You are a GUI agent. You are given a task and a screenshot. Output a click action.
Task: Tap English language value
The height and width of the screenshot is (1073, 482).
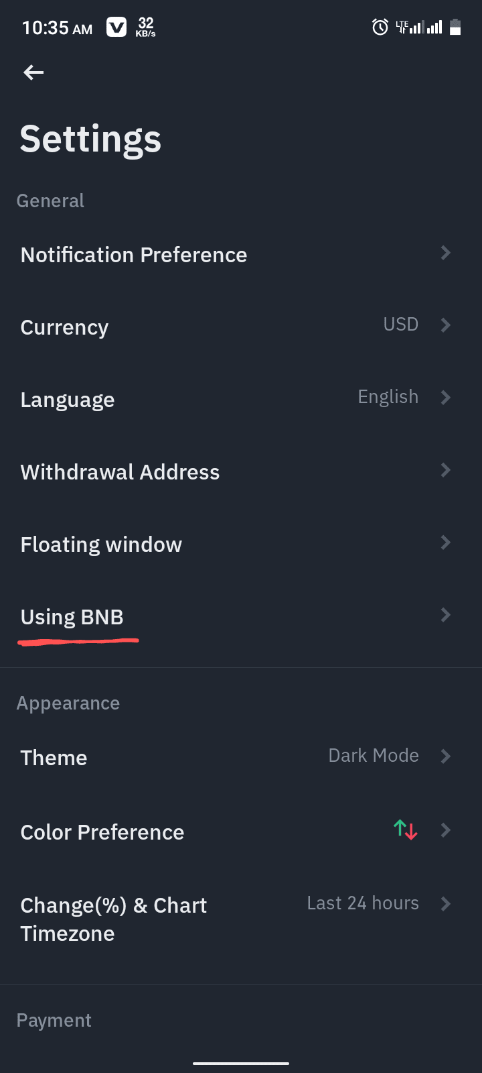388,397
